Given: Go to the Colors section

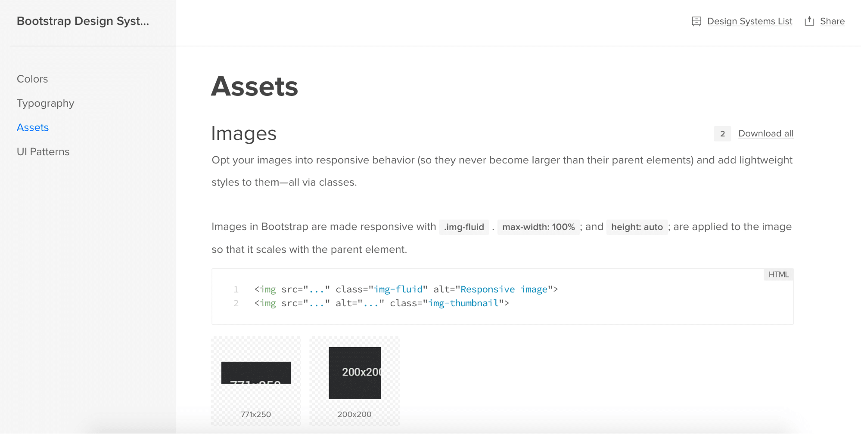Looking at the screenshot, I should point(32,79).
